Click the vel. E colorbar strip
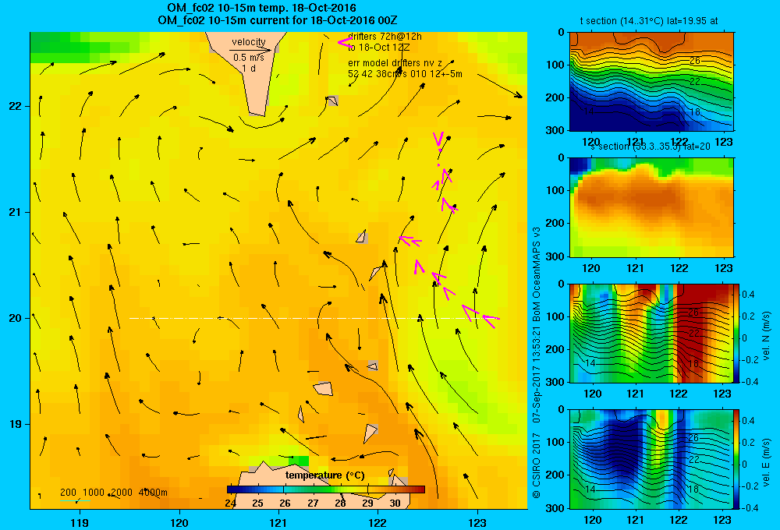 (x=736, y=459)
